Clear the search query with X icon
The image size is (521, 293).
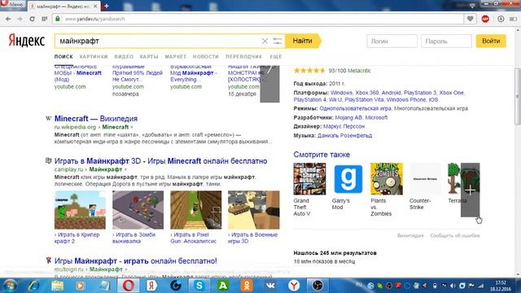(x=265, y=41)
